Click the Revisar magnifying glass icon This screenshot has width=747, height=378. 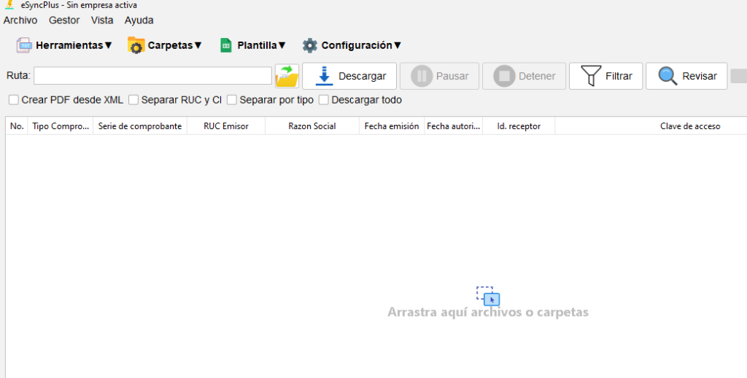pyautogui.click(x=667, y=76)
